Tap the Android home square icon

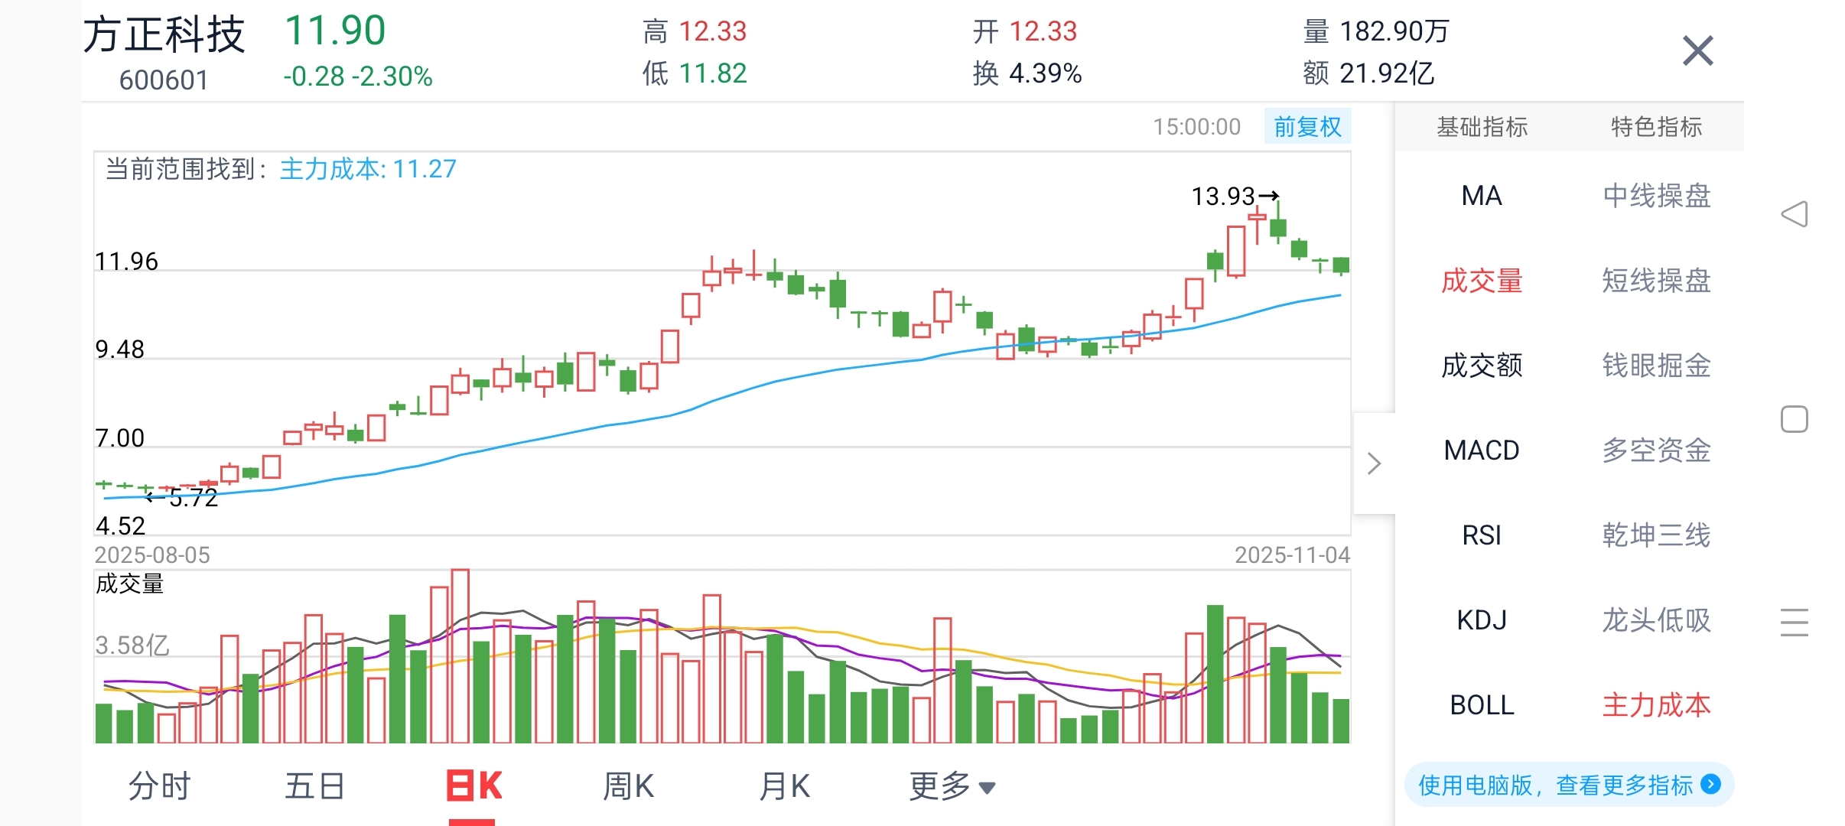pyautogui.click(x=1794, y=419)
